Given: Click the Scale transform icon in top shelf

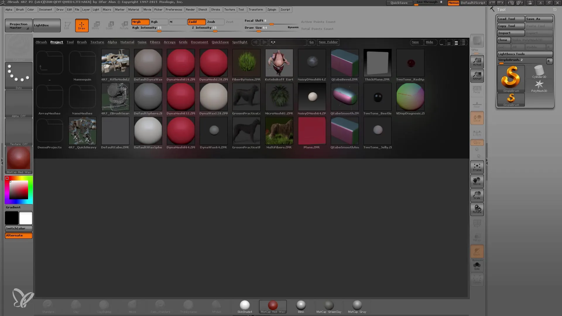Looking at the screenshot, I should (109, 25).
